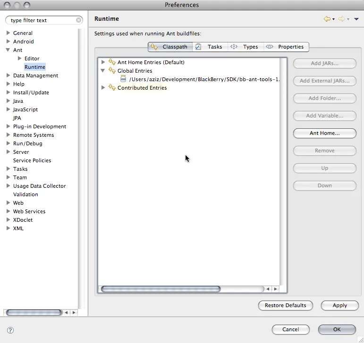Click the category tree scroll left arrow
Screen dimensions: 364x343
pos(66,312)
